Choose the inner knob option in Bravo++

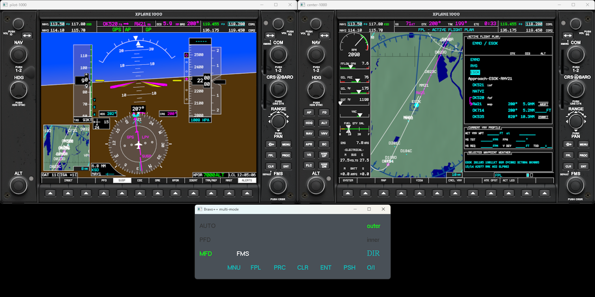coord(373,240)
